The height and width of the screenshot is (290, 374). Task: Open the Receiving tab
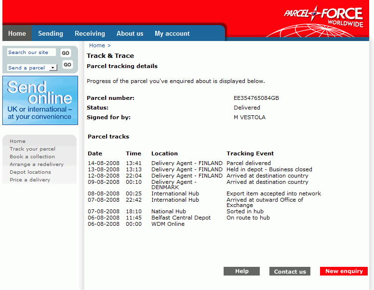coord(90,33)
